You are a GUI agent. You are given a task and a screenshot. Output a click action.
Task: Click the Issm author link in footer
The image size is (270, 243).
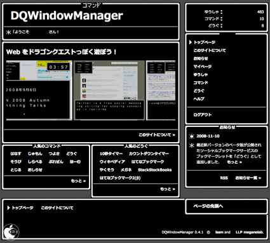(x=219, y=232)
